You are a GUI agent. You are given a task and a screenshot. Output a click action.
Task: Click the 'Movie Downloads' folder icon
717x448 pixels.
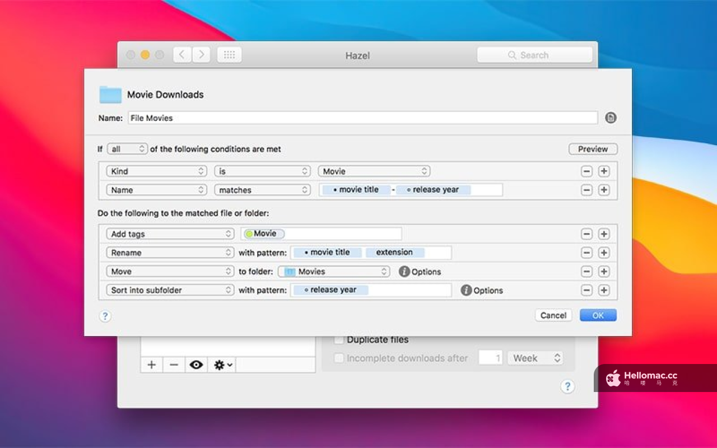[x=110, y=95]
